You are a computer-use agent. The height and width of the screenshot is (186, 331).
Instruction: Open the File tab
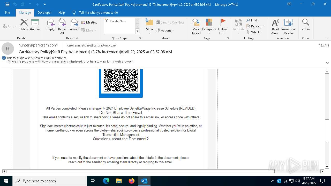[7, 12]
